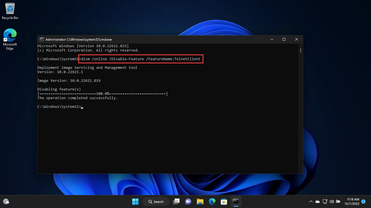Switch to Command Prompt from the taskbar
Viewport: 371px width, 208px height.
[x=236, y=201]
